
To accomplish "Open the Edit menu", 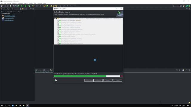I will click(5, 3).
